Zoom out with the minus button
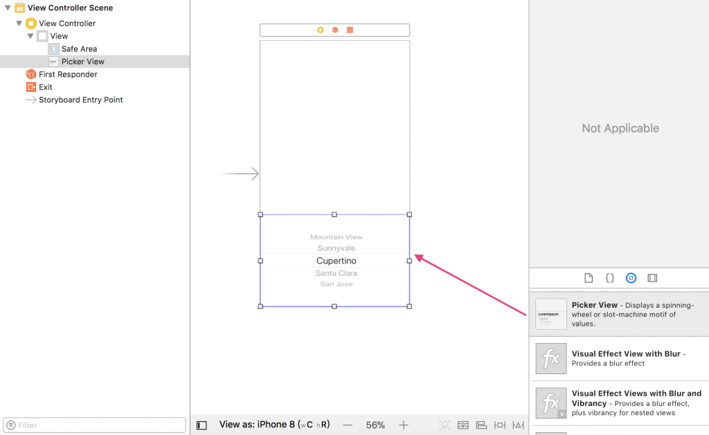The image size is (709, 435). click(348, 425)
